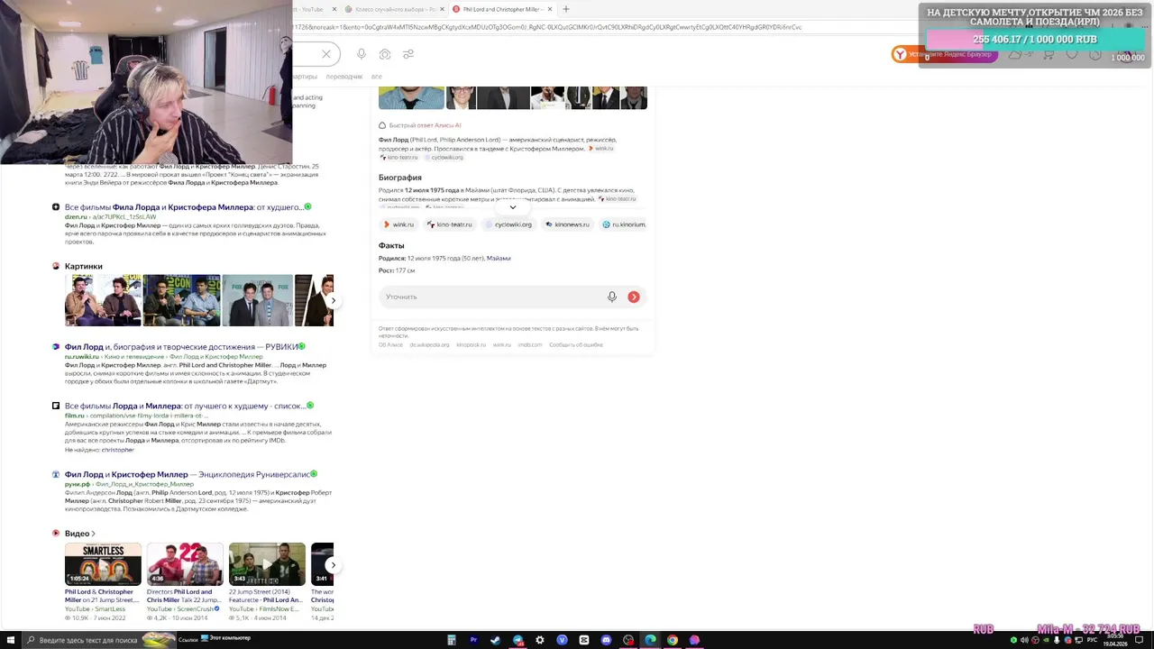The height and width of the screenshot is (649, 1154).
Task: Open the notifications center tray icon
Action: coord(1140,640)
